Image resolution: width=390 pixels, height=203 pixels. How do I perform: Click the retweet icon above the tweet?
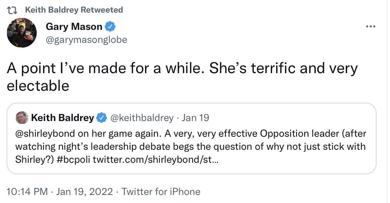point(12,10)
